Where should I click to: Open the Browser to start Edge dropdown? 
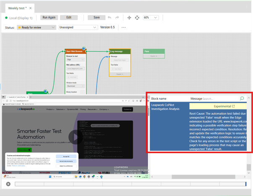tap(76, 60)
